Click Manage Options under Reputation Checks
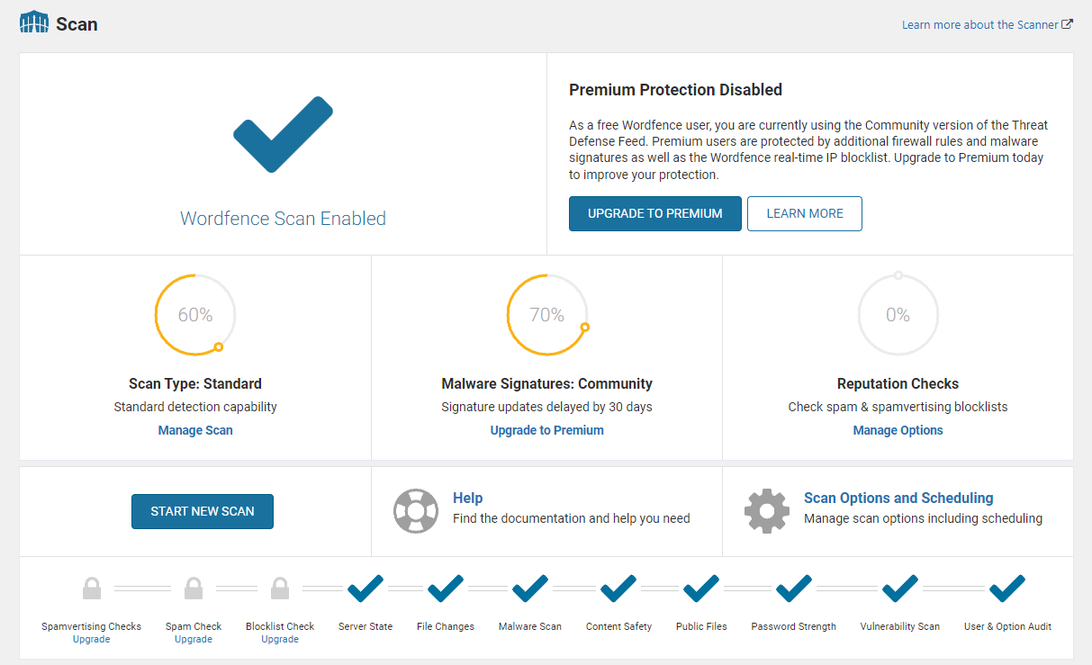 point(898,430)
